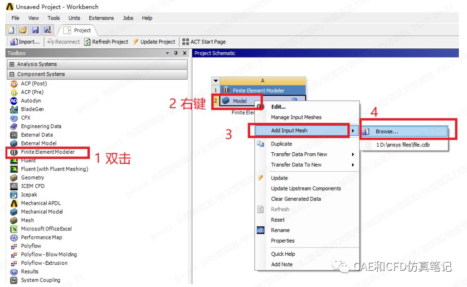Click Update Project in the toolbar
Screen dimensions: 467x287
(x=154, y=42)
